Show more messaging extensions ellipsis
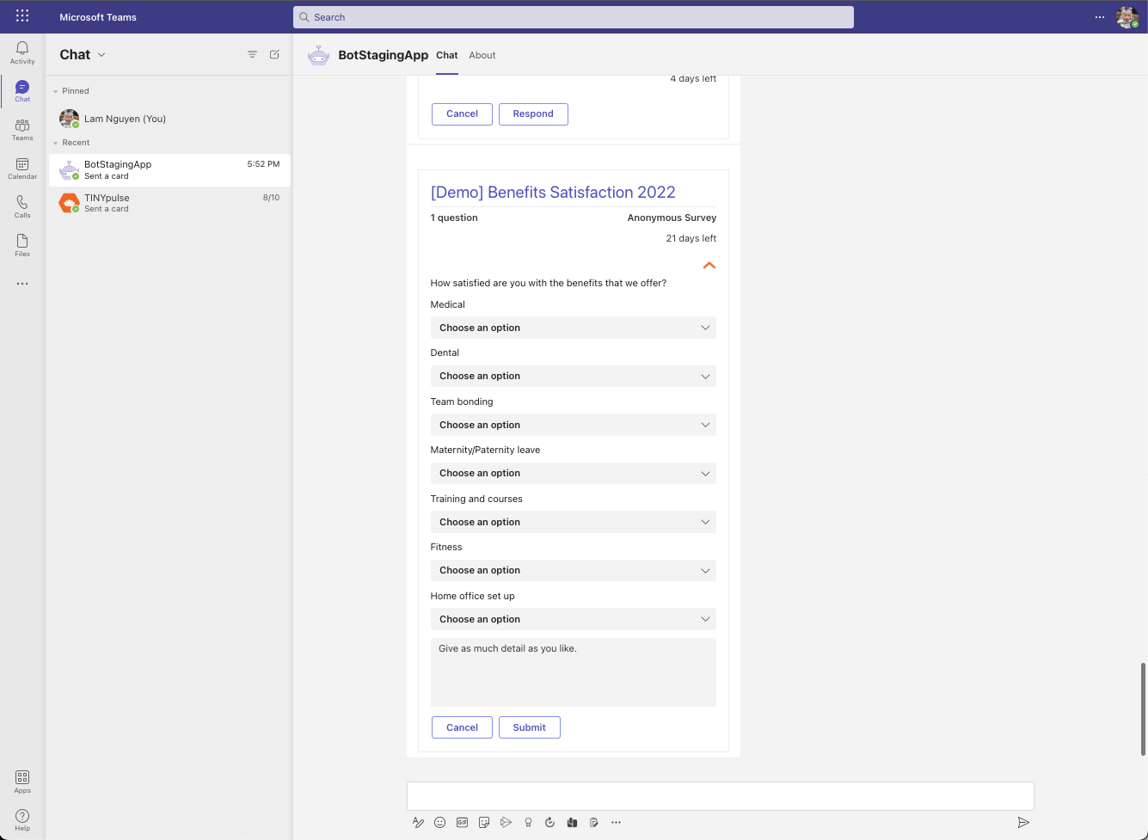Screen dimensions: 1148x840 [x=616, y=822]
